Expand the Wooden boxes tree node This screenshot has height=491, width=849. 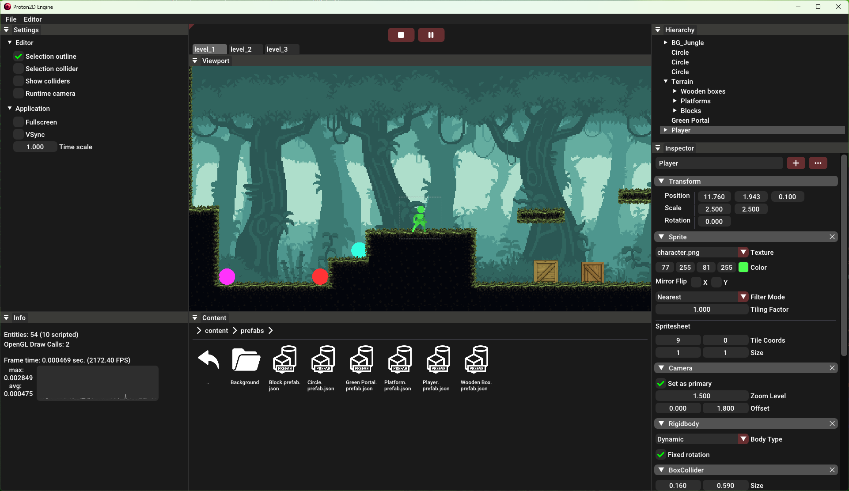point(675,91)
